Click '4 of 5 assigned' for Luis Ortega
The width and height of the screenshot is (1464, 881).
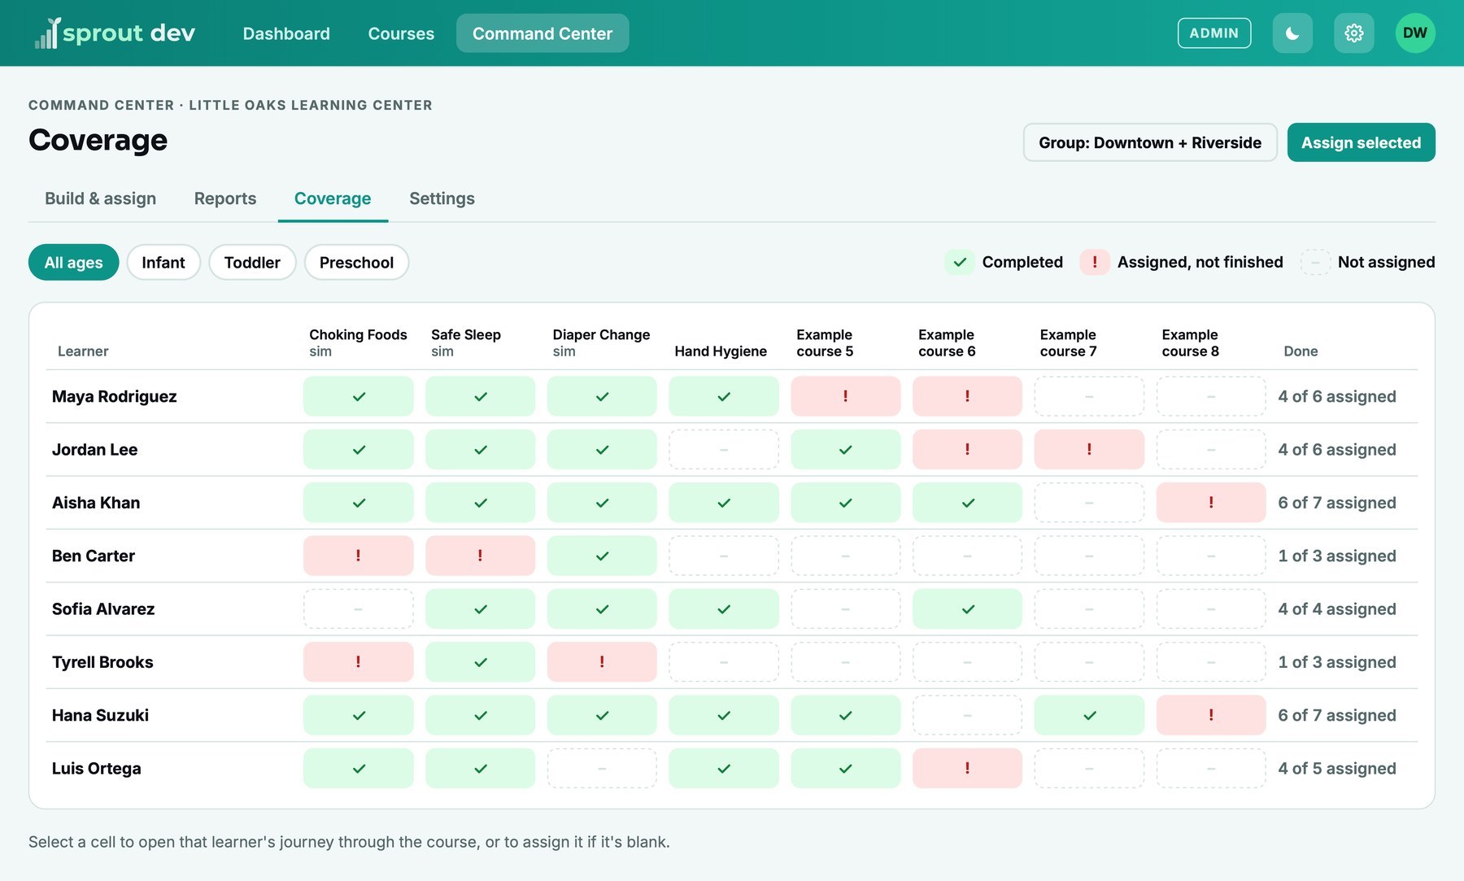point(1337,768)
